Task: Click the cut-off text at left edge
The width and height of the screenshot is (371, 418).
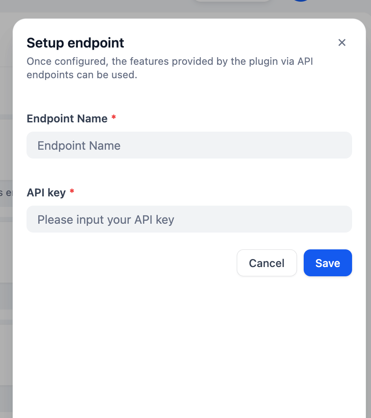Action: point(6,193)
